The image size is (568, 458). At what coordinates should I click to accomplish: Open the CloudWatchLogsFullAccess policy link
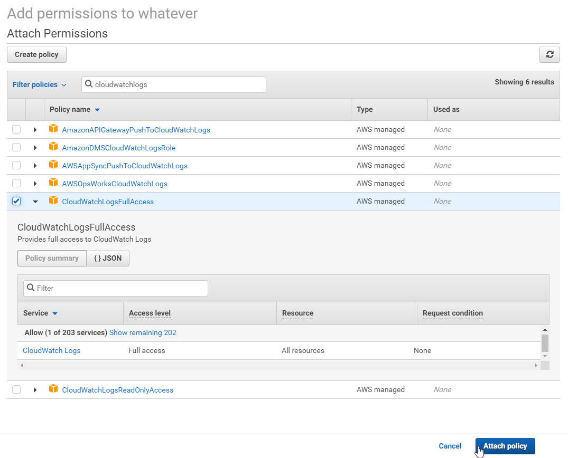[x=108, y=202]
